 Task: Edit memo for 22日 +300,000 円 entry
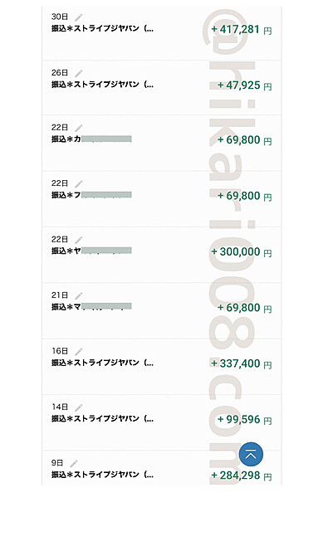(x=78, y=240)
